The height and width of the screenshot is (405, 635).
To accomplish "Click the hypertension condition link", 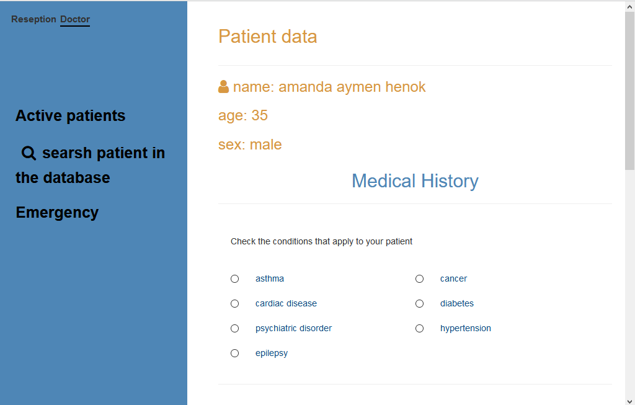I will [x=466, y=328].
